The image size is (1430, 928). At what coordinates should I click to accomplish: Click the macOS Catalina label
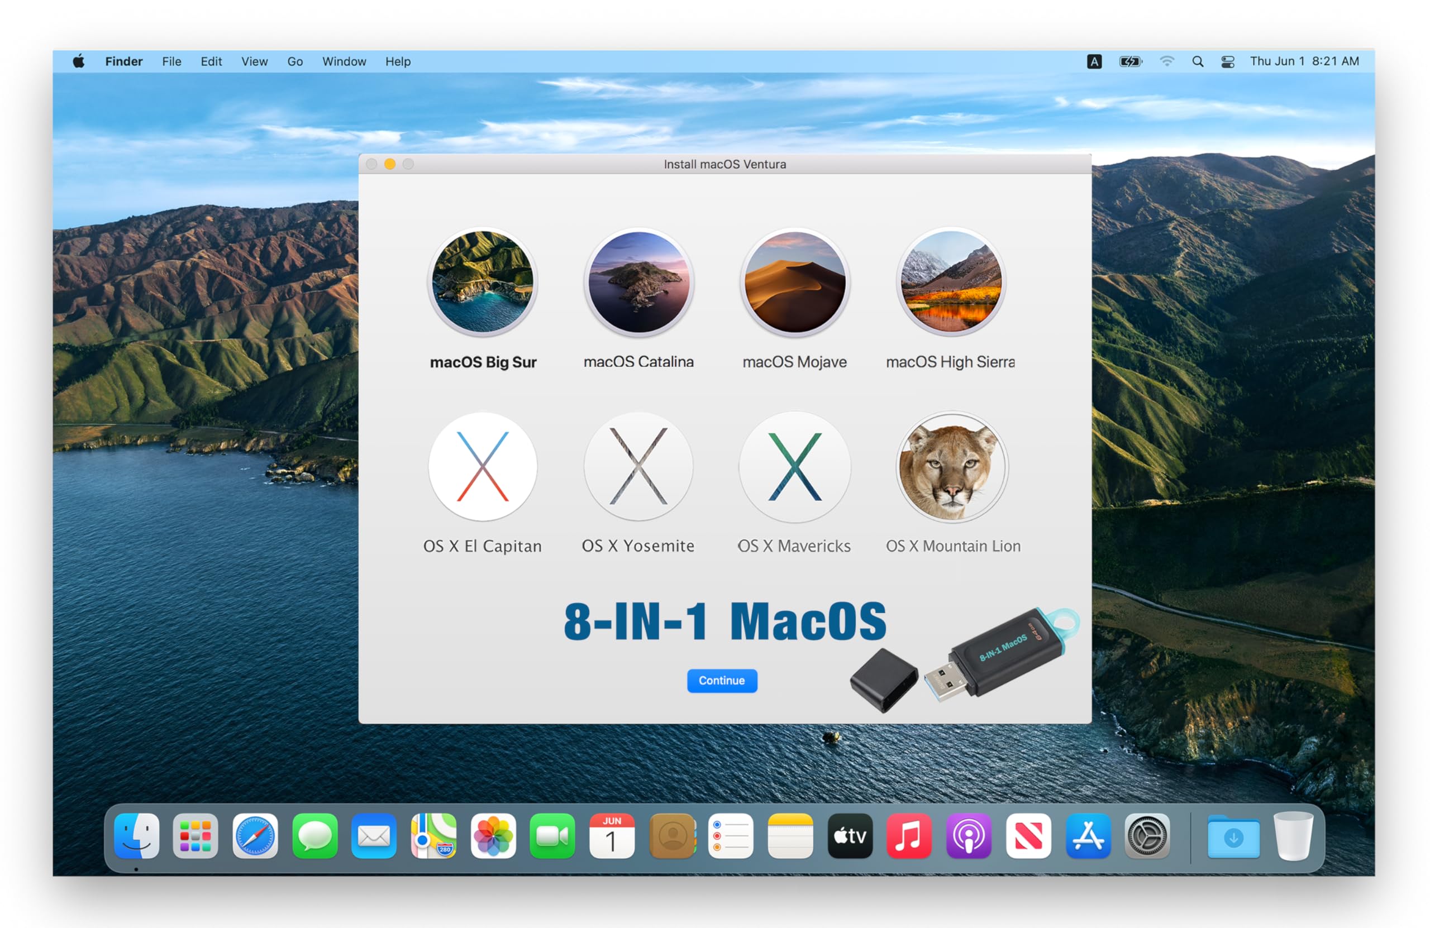(638, 362)
